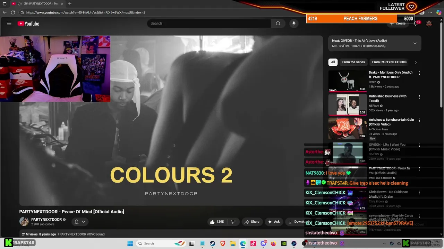Click the Create button

pos(398,24)
